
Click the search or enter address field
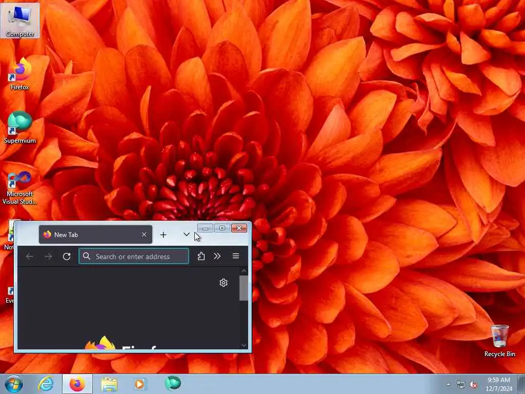point(134,257)
